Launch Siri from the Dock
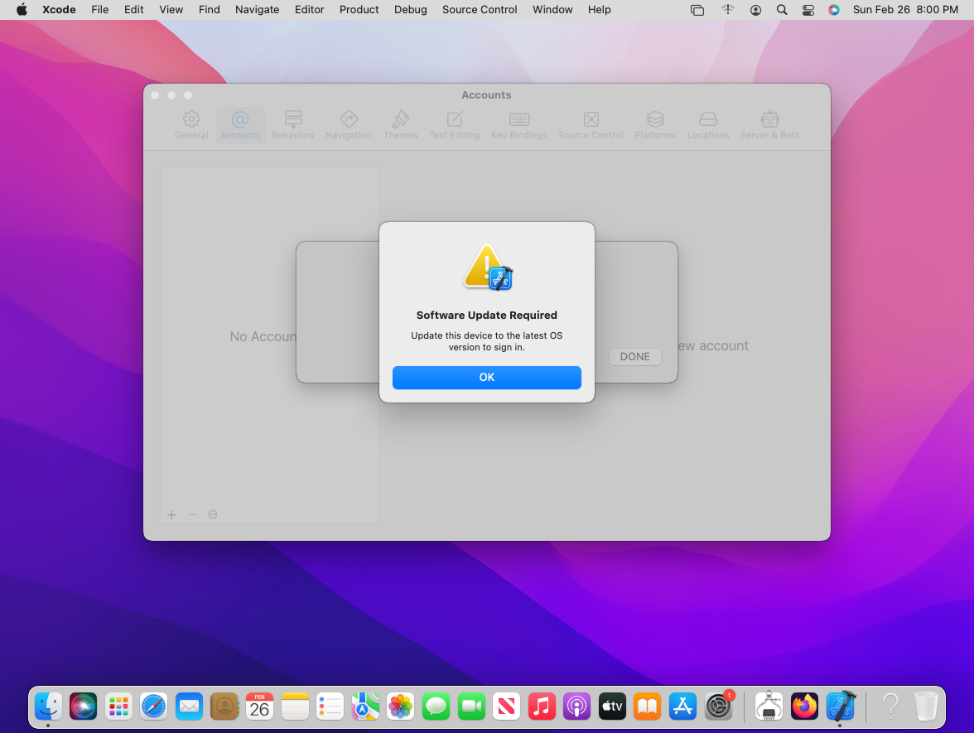974x733 pixels. (83, 706)
